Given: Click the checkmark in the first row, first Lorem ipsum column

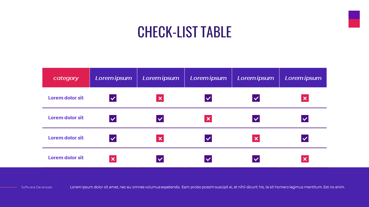Looking at the screenshot, I should click(x=113, y=98).
